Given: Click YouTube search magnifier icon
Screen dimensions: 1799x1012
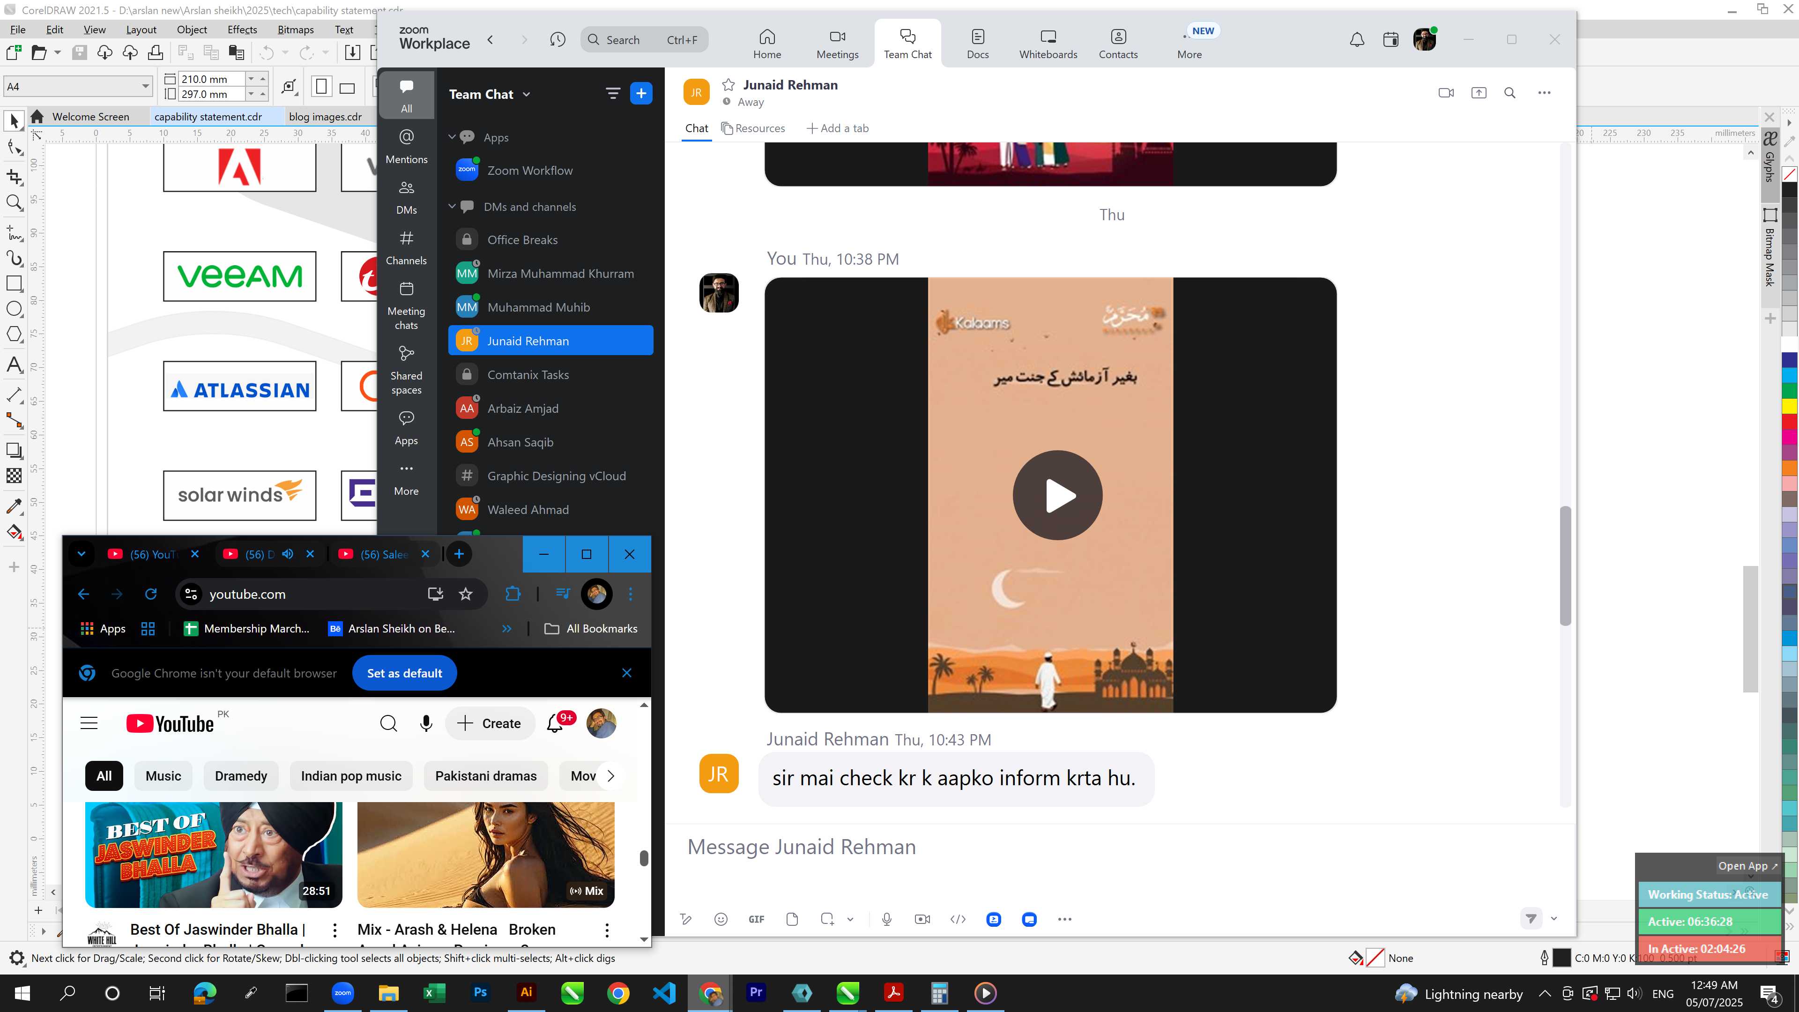Looking at the screenshot, I should point(389,723).
